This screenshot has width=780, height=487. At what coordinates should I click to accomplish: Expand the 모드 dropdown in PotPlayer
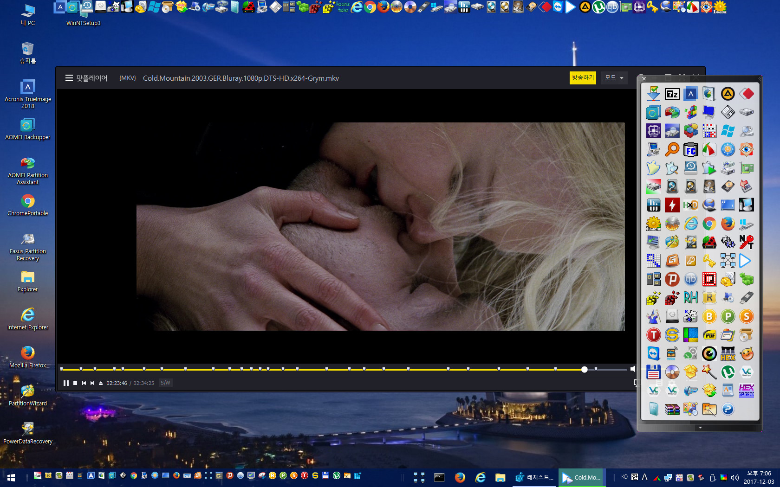click(614, 78)
